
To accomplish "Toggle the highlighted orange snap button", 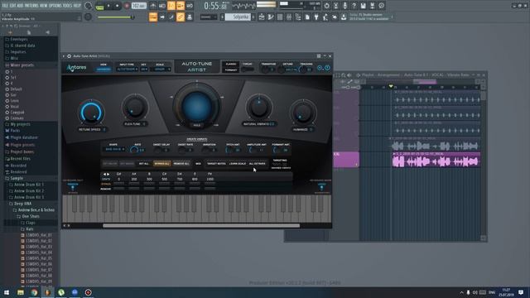I will coord(153,17).
